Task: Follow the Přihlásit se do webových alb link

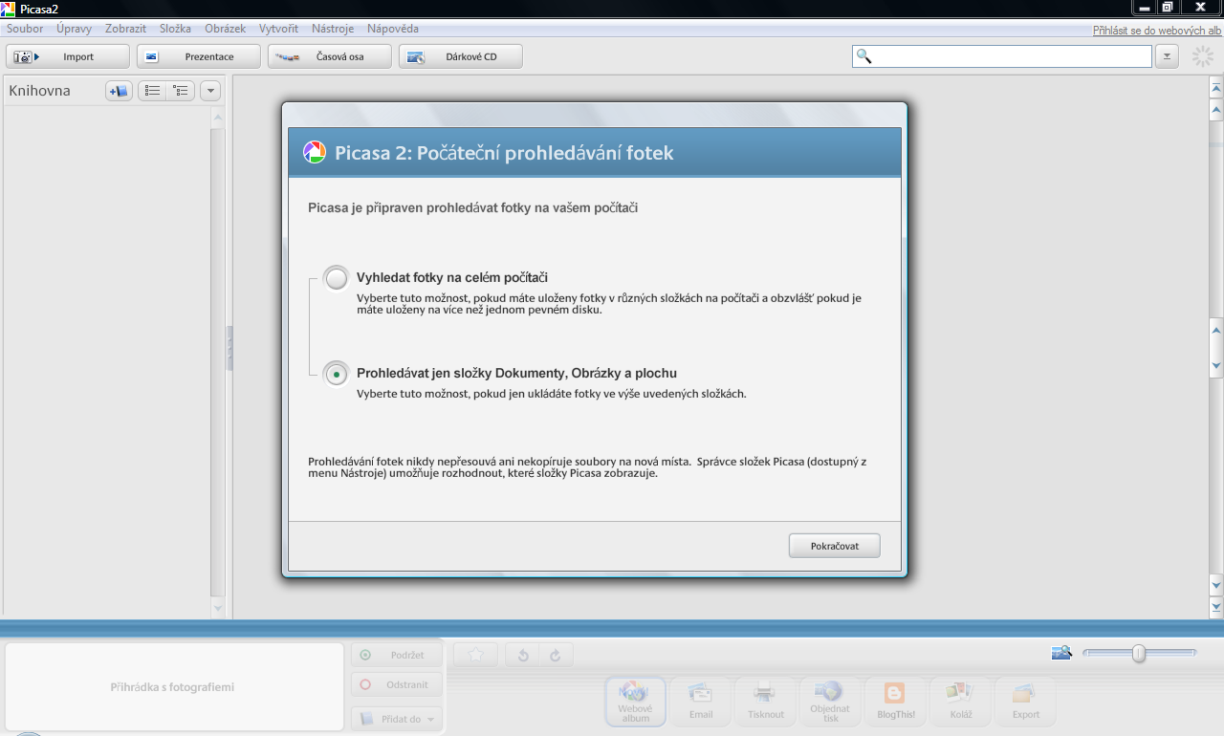Action: point(1157,31)
